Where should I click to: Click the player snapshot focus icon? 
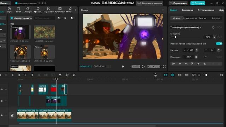coord(144,67)
